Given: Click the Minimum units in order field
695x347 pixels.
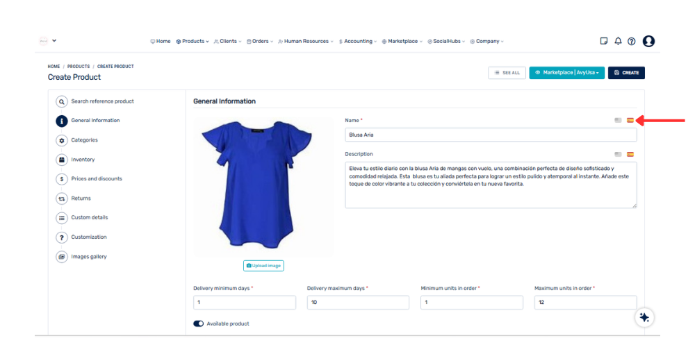Looking at the screenshot, I should point(472,303).
